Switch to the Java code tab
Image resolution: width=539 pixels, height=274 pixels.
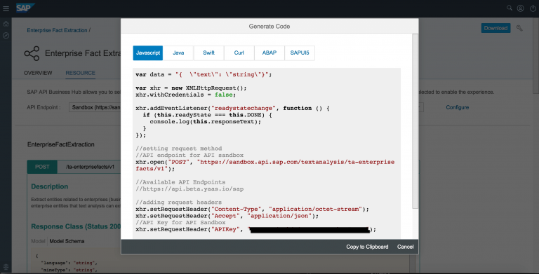click(178, 53)
